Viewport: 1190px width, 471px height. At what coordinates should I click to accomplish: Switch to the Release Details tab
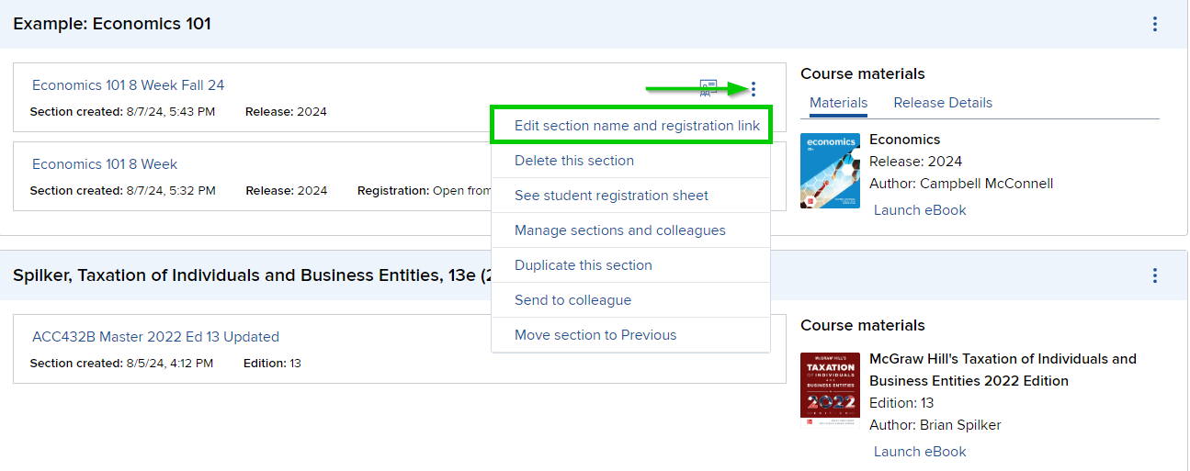coord(943,103)
